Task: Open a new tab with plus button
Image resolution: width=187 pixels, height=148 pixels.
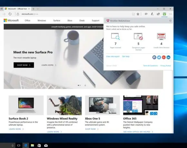Action: [34, 9]
